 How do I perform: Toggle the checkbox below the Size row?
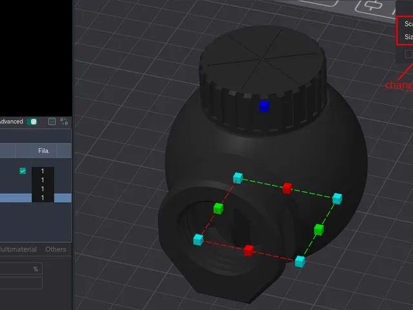coord(408,54)
